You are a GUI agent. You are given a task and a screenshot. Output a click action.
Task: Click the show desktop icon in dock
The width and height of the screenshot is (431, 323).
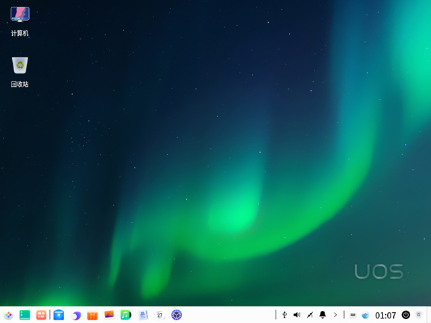[25, 315]
